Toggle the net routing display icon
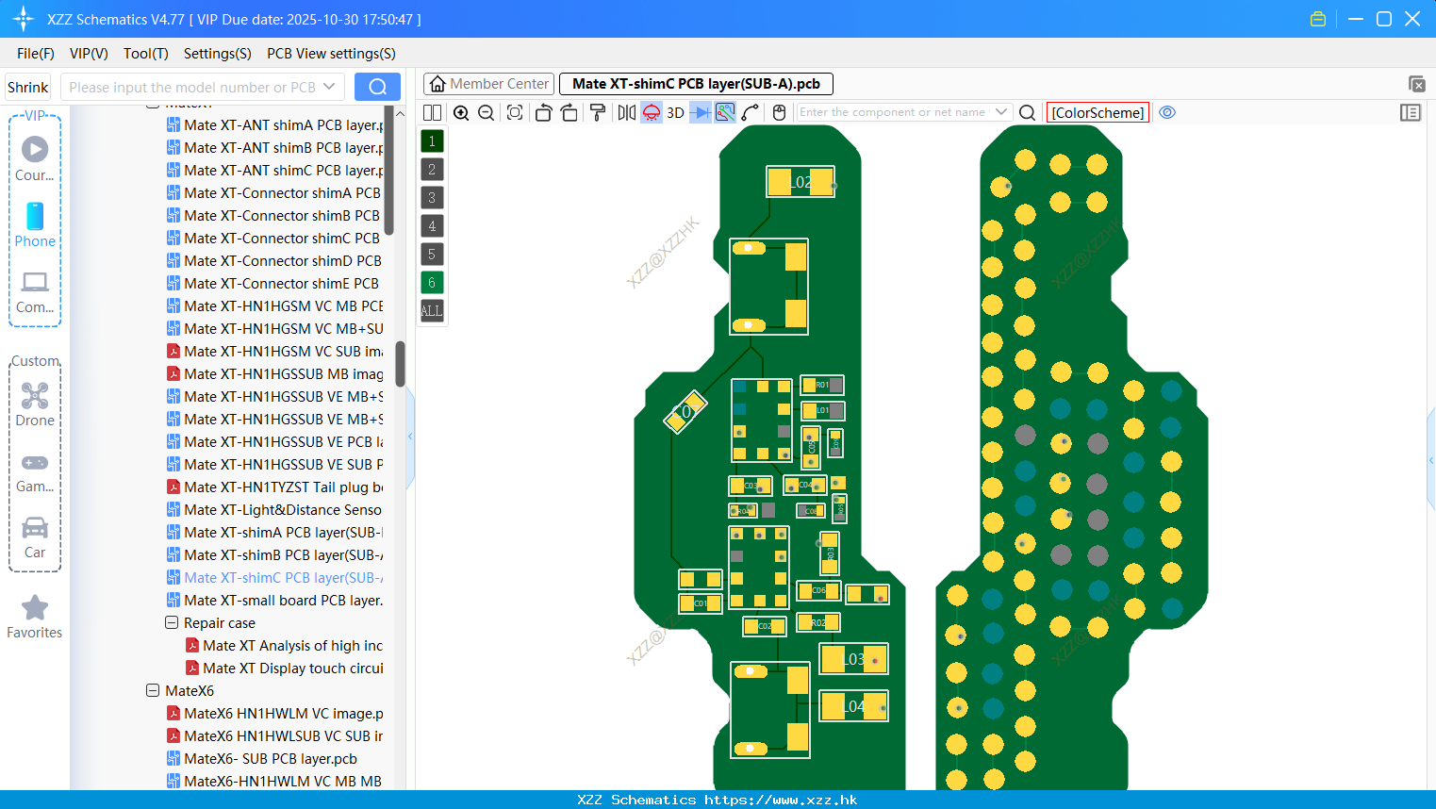Image resolution: width=1436 pixels, height=809 pixels. click(725, 112)
